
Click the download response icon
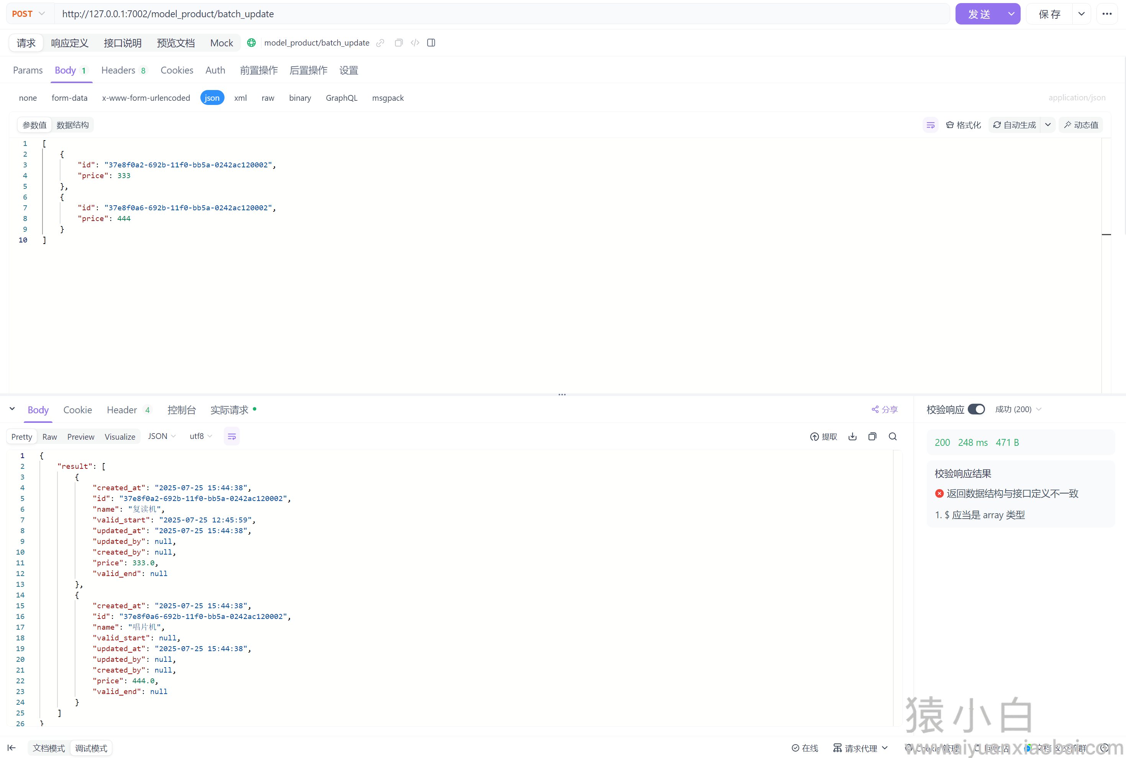pos(852,437)
